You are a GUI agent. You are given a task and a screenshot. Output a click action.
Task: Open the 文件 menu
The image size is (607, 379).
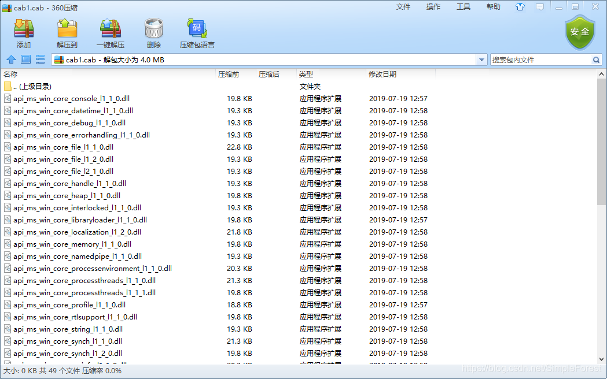click(403, 7)
